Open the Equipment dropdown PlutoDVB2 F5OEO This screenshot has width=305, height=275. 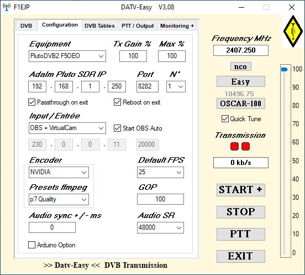tap(67, 56)
